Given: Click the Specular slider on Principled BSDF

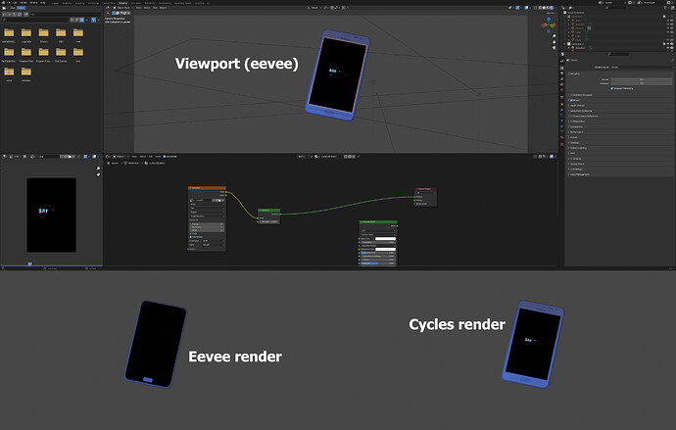Looking at the screenshot, I should click(378, 263).
